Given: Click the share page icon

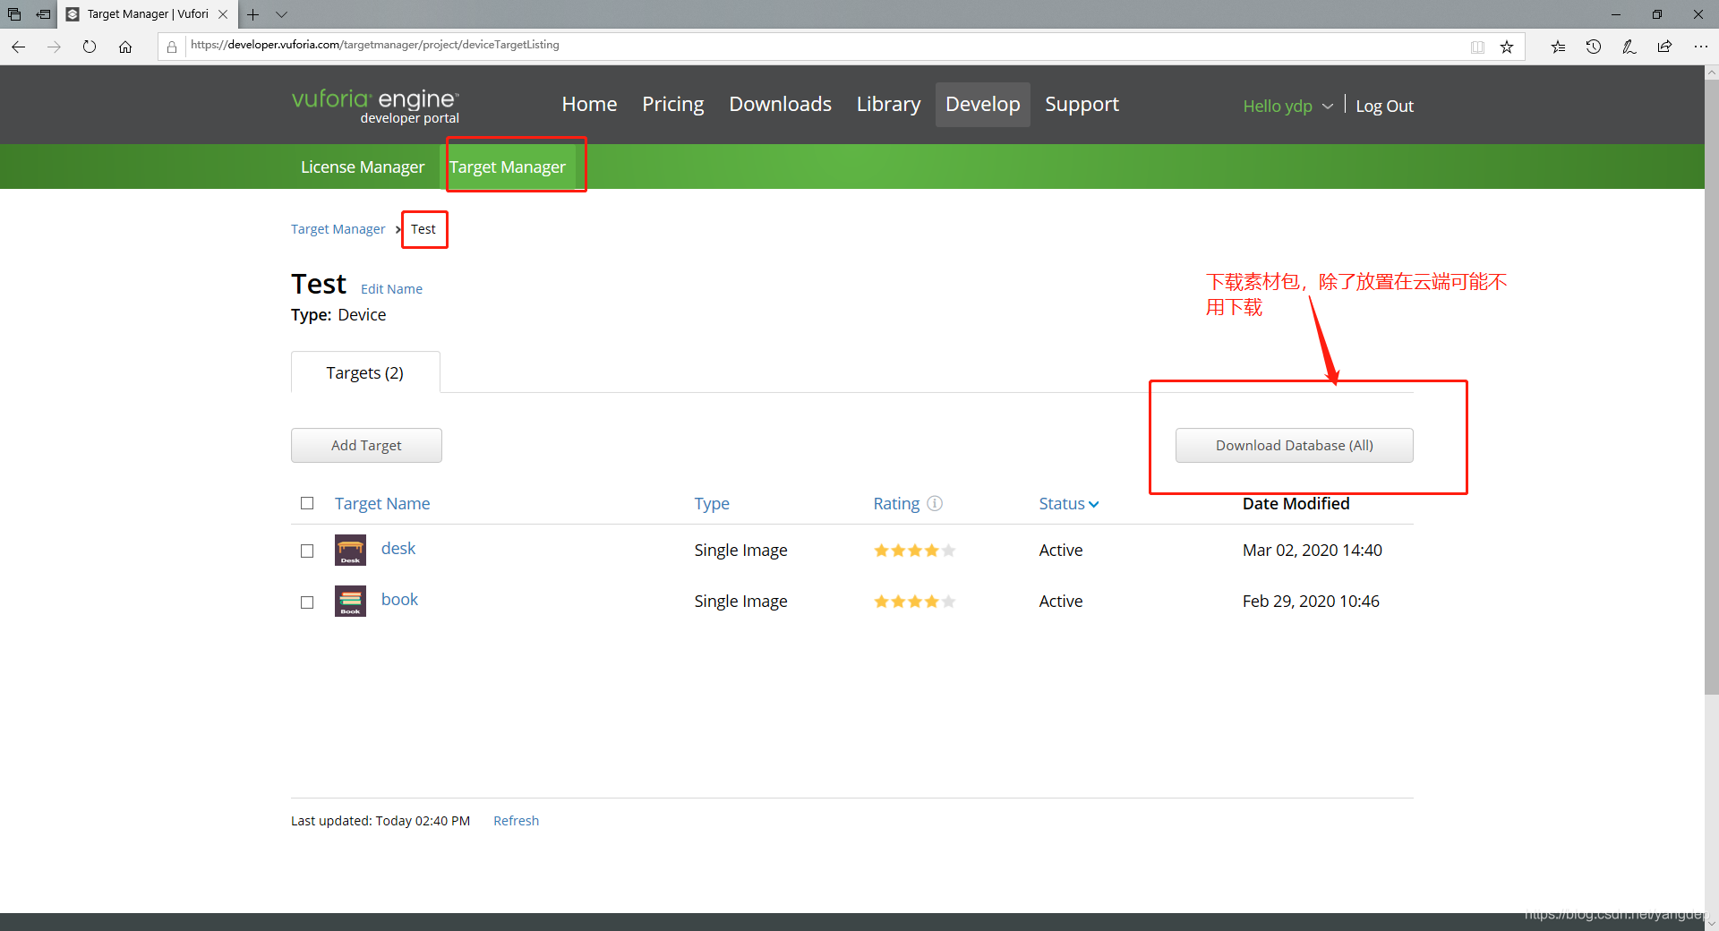Looking at the screenshot, I should point(1664,47).
